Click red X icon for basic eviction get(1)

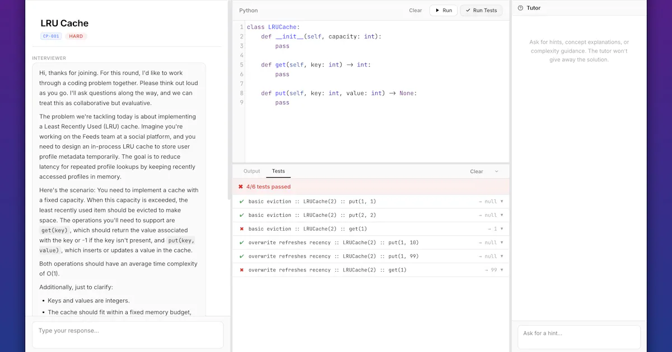pyautogui.click(x=241, y=229)
